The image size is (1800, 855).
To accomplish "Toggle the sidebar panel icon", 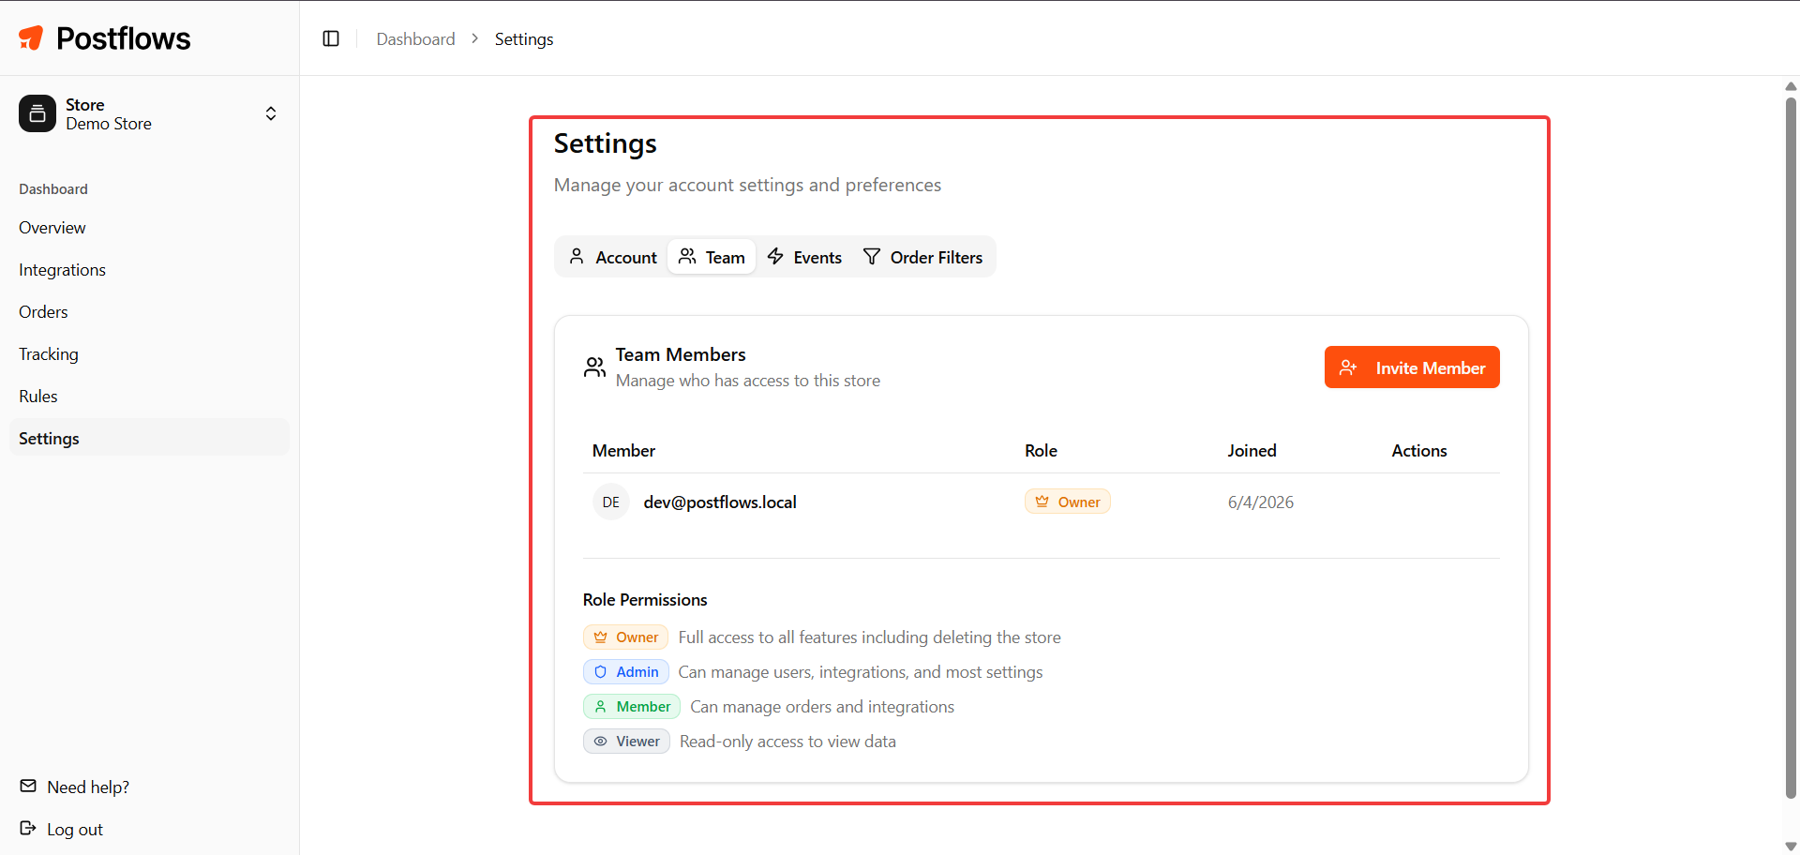I will point(331,38).
